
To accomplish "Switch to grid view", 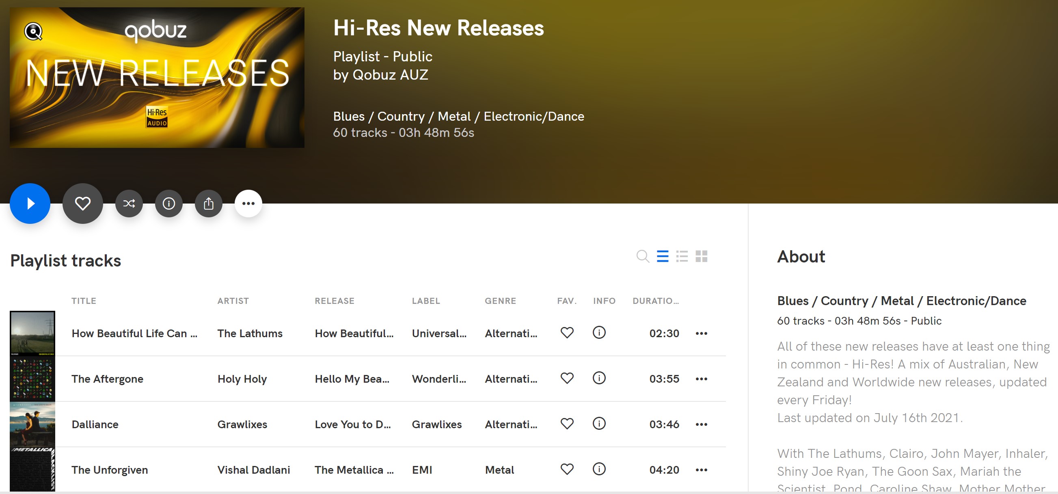I will click(x=702, y=256).
